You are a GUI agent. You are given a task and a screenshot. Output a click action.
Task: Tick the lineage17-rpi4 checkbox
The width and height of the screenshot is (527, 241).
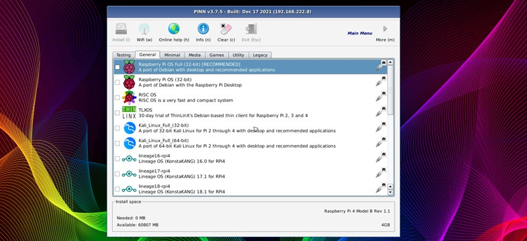117,174
